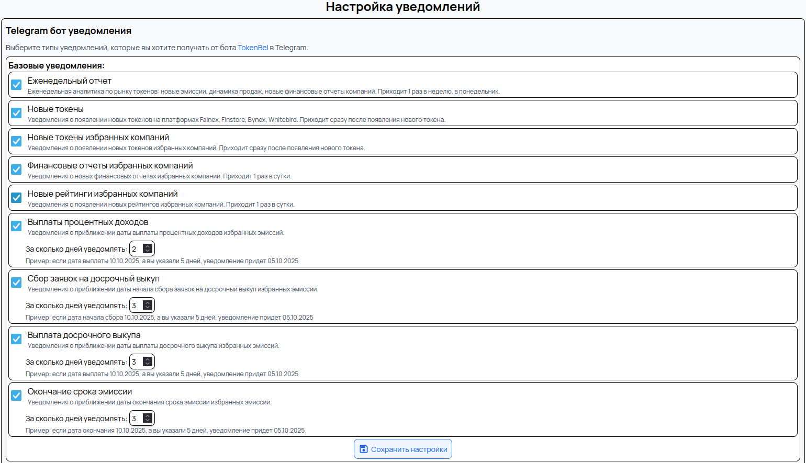Click the floppy disk save icon
Image resolution: width=806 pixels, height=463 pixels.
point(364,449)
